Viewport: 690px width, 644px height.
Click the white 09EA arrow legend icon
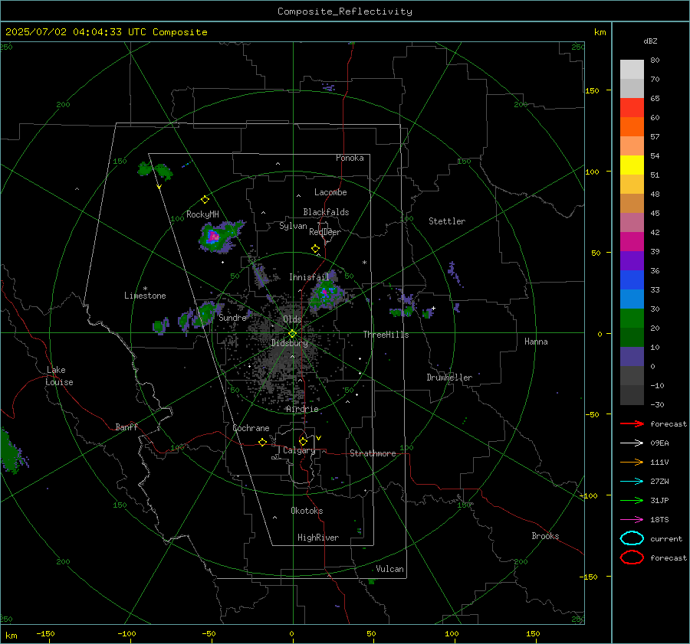pos(632,443)
